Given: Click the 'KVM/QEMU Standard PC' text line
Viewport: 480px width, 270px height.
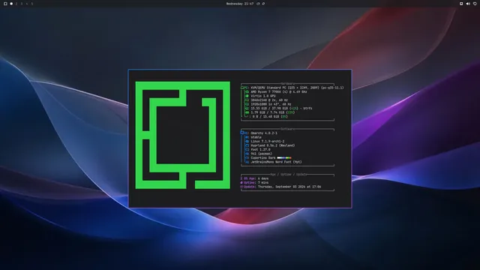Looking at the screenshot, I should click(x=297, y=88).
